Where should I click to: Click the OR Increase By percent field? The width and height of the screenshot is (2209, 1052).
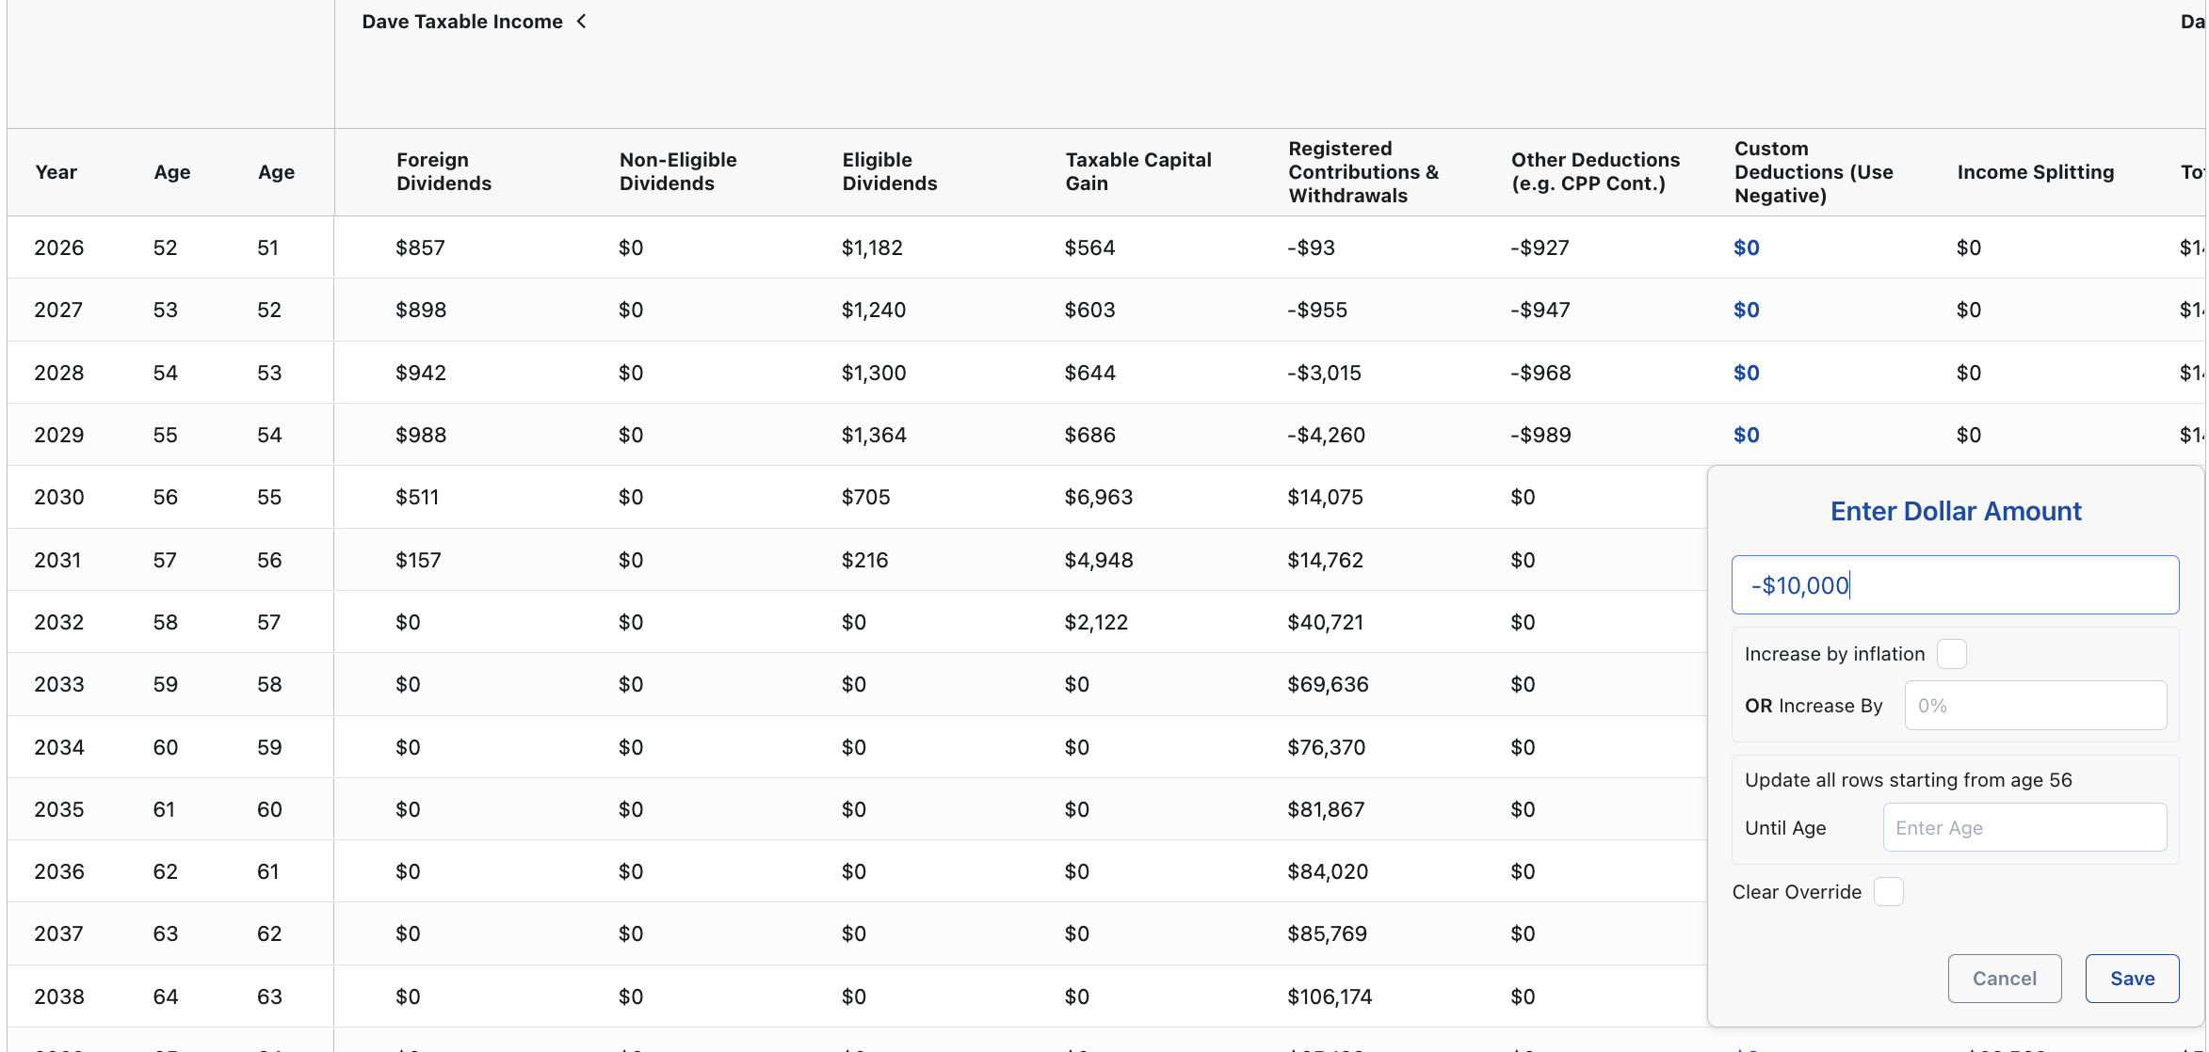(x=2035, y=706)
